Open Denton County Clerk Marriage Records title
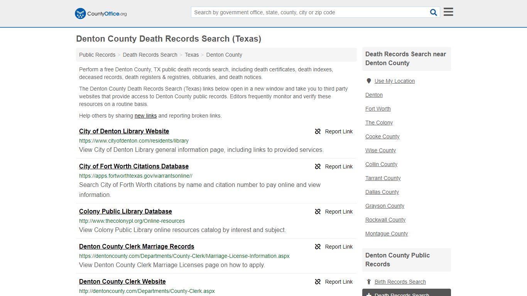The width and height of the screenshot is (527, 296). [x=137, y=246]
